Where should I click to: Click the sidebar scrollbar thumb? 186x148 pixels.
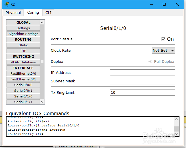[x=42, y=62]
